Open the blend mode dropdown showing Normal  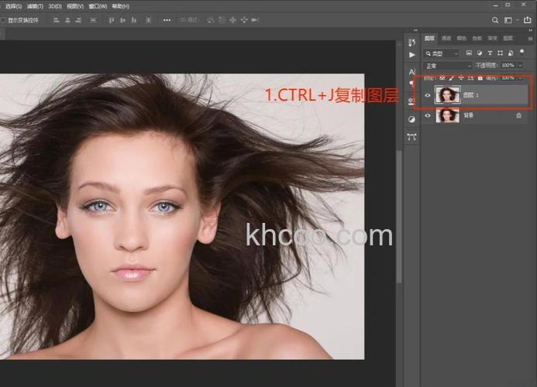click(x=448, y=66)
